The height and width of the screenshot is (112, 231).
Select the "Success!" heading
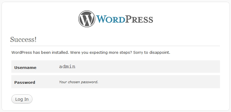(x=23, y=40)
